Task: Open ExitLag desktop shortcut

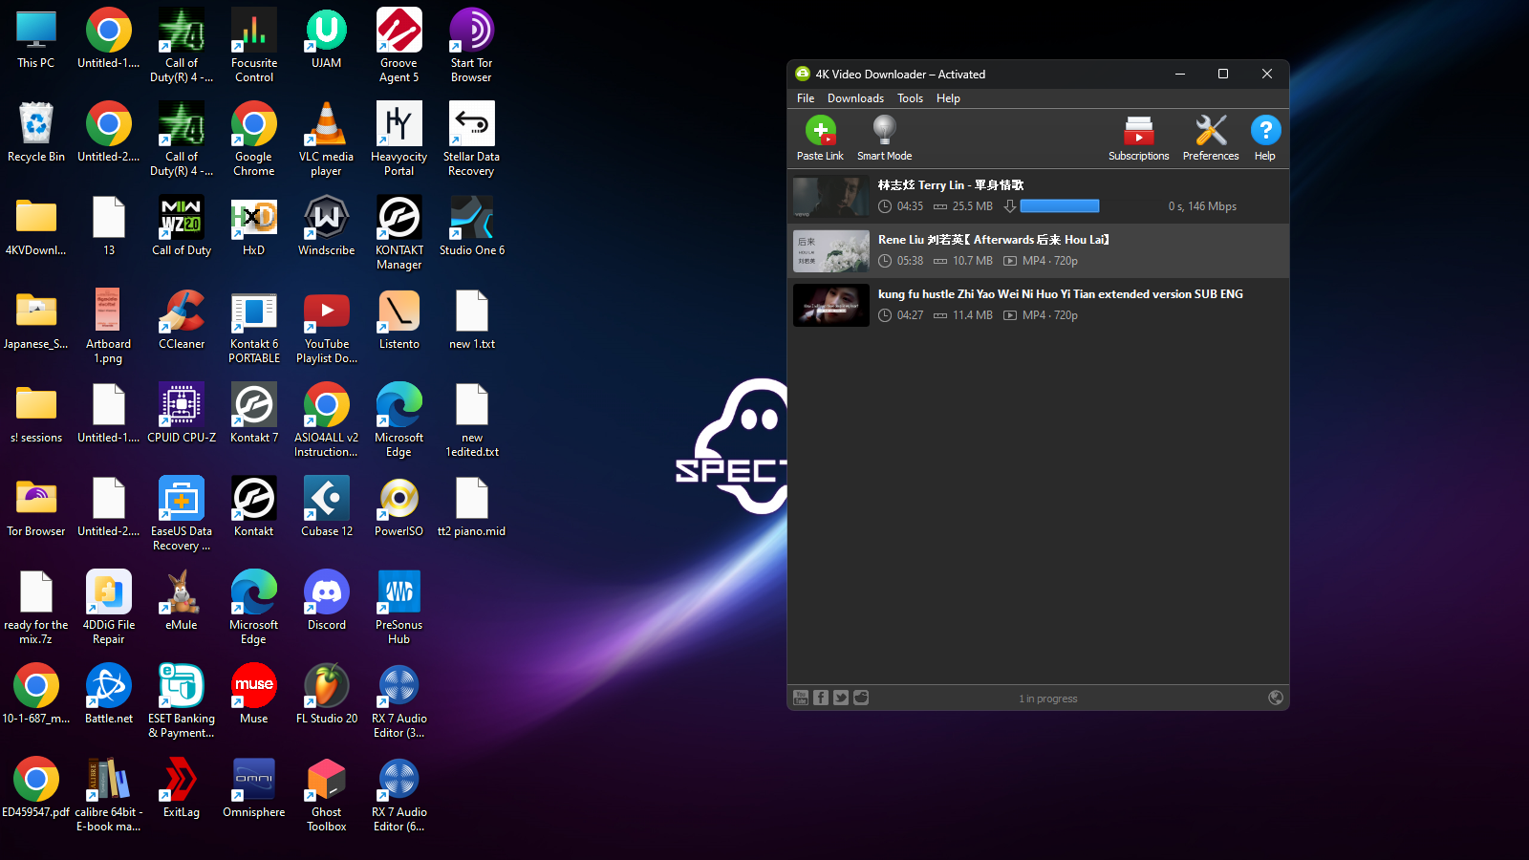Action: click(182, 789)
